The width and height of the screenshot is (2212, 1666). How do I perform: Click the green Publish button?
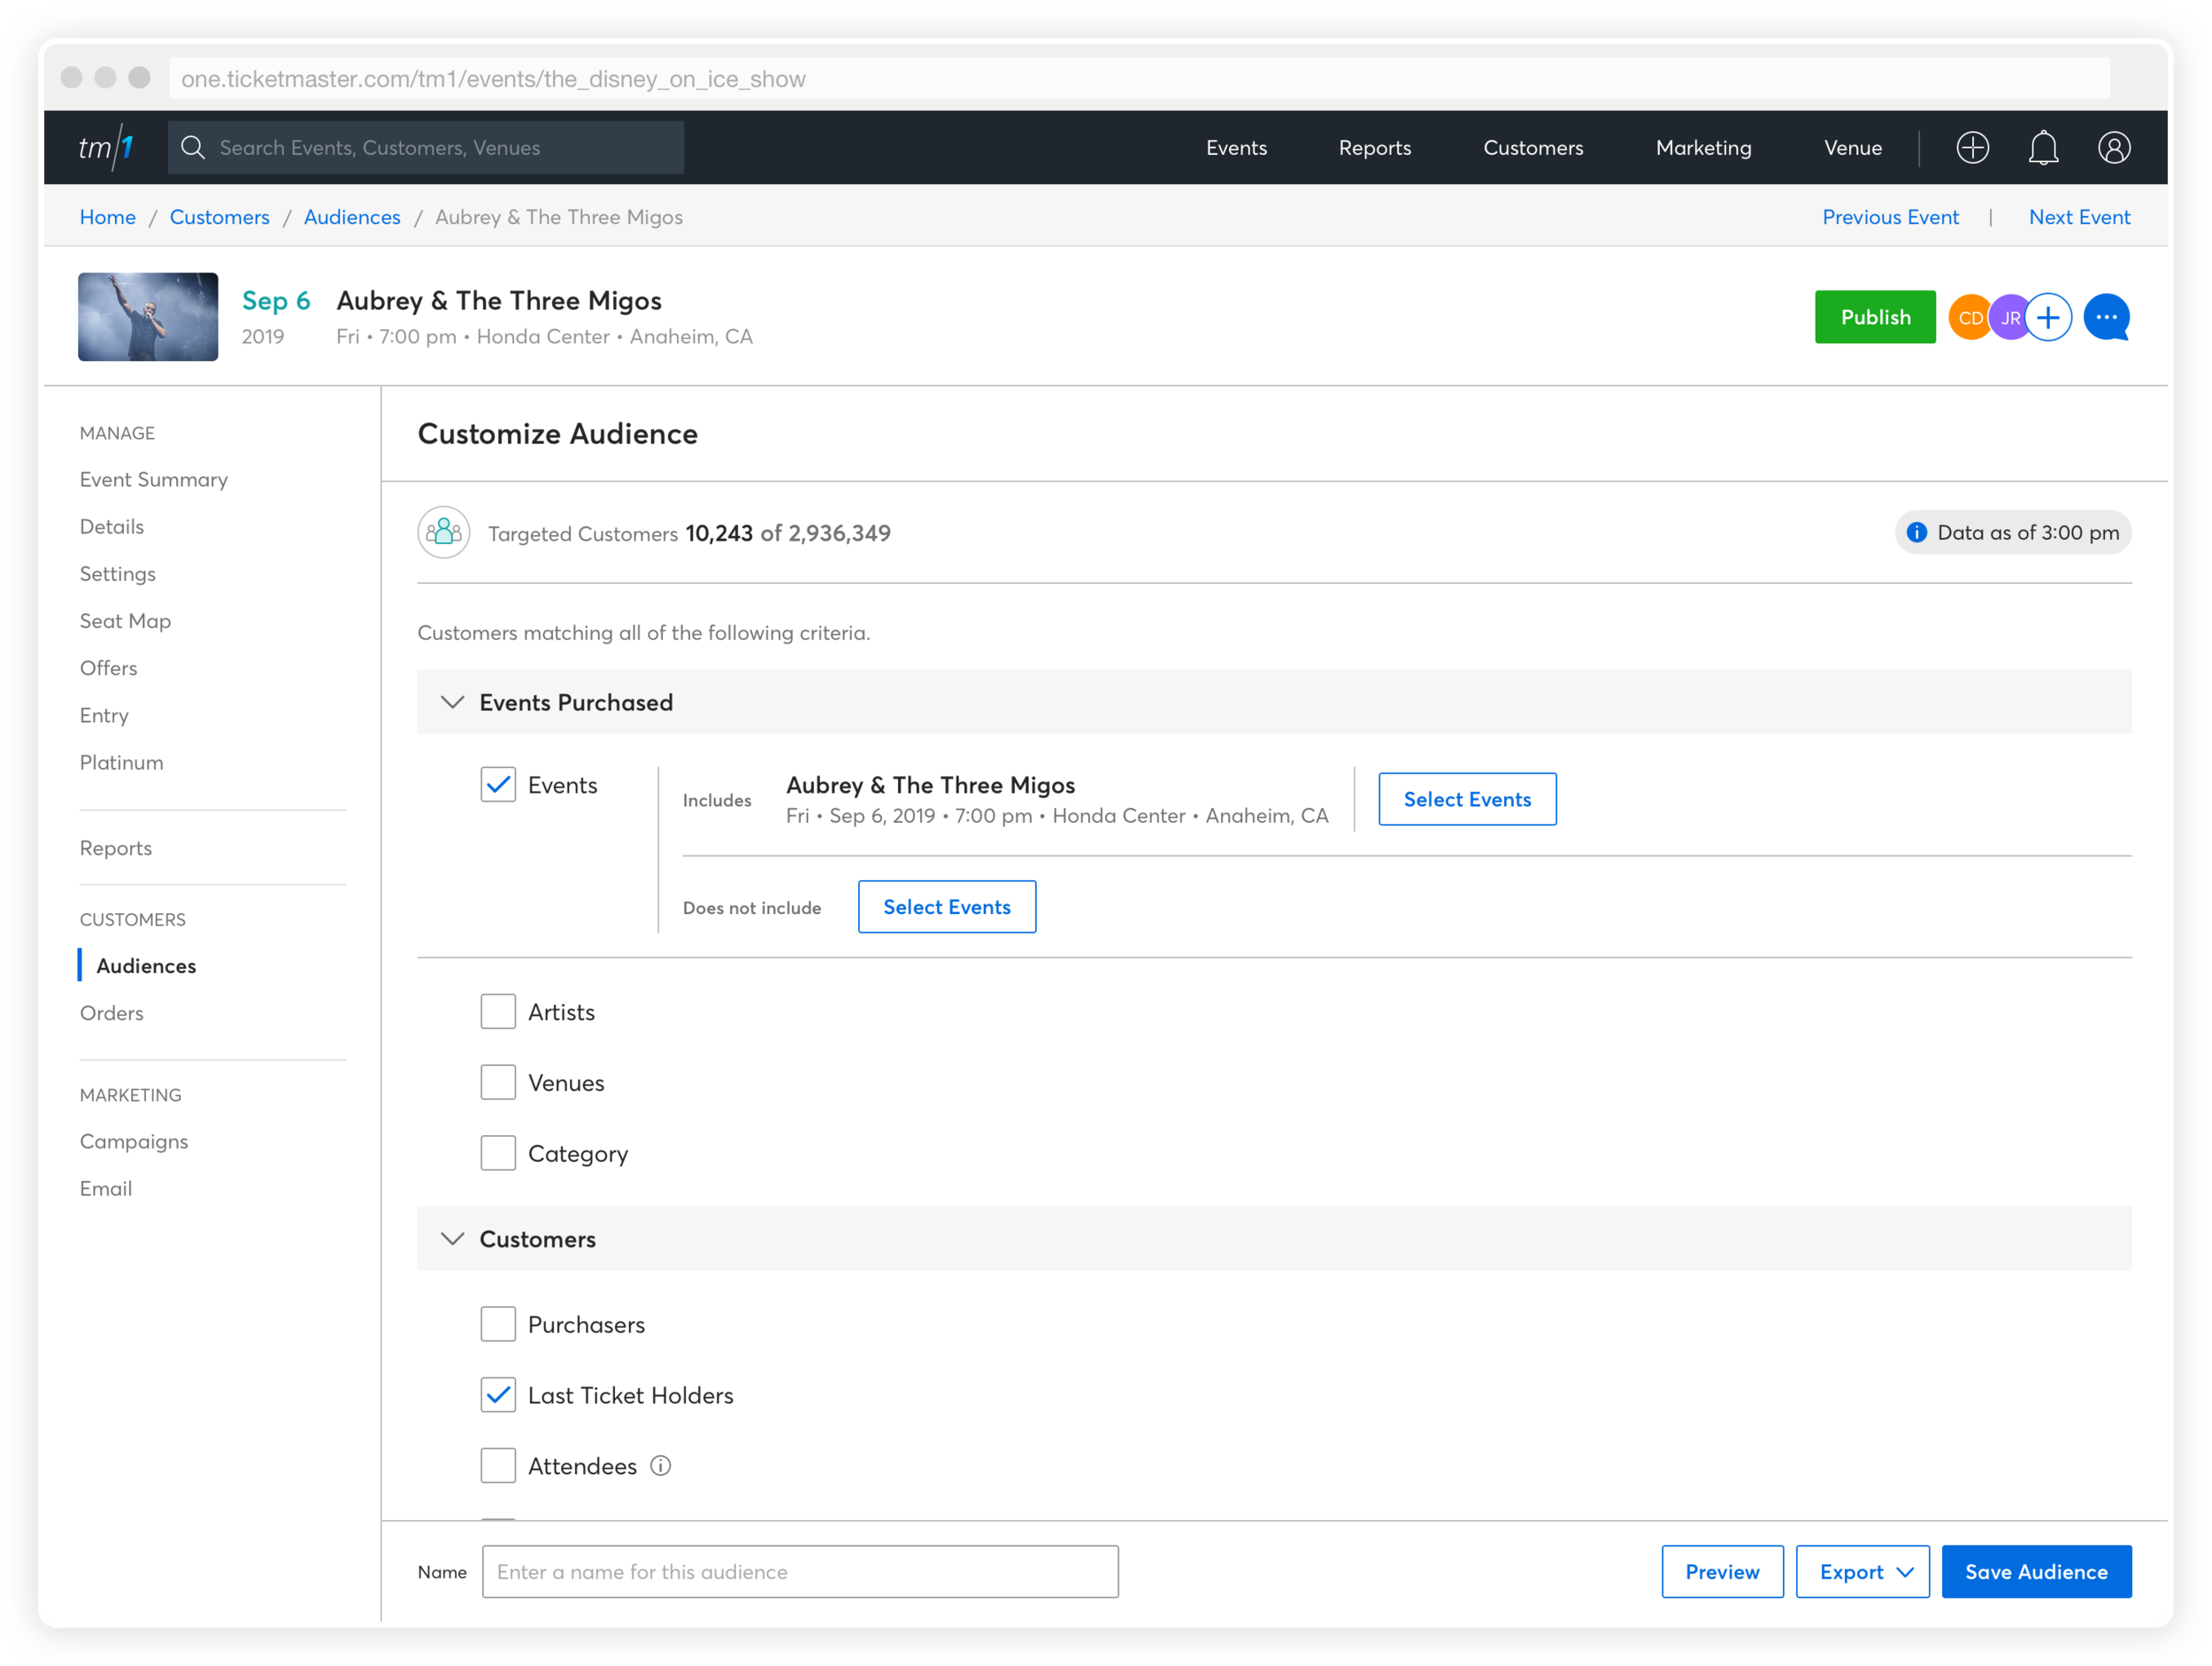point(1875,318)
